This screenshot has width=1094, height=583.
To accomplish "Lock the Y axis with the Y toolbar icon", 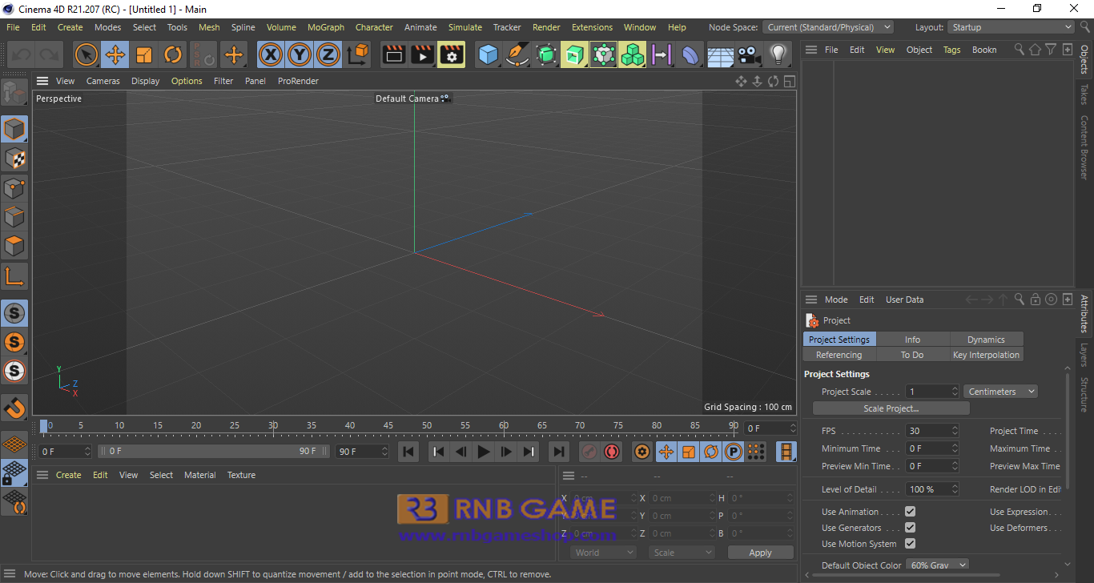I will pyautogui.click(x=300, y=54).
